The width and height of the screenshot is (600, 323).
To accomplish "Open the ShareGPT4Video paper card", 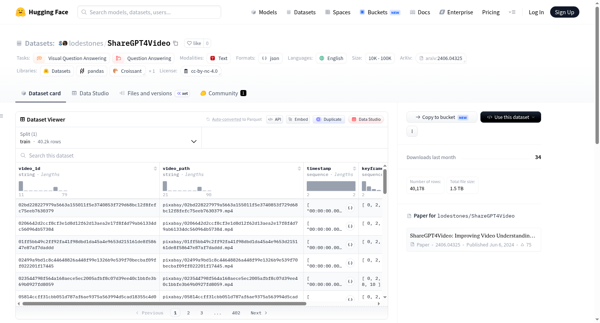I will coord(474,239).
